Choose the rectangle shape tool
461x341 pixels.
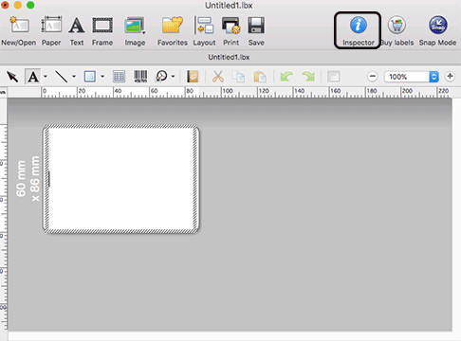[90, 77]
